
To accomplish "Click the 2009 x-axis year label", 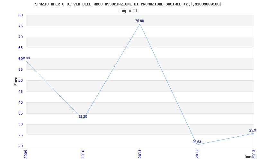I will tap(26, 154).
